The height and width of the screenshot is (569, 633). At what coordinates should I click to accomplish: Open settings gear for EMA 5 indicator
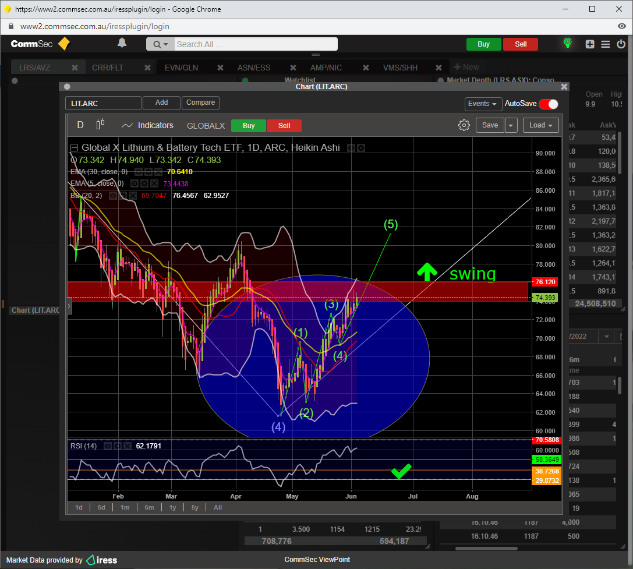144,183
